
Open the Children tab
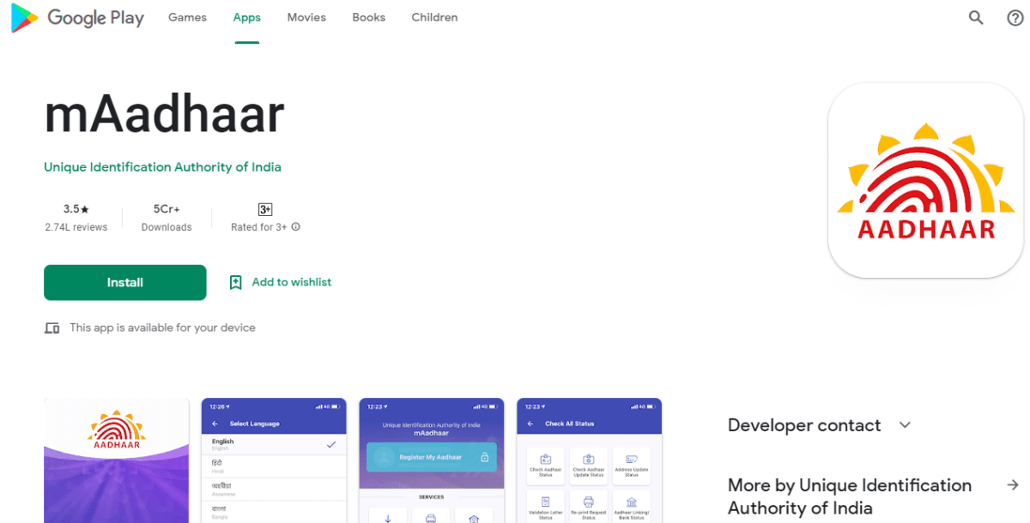434,18
